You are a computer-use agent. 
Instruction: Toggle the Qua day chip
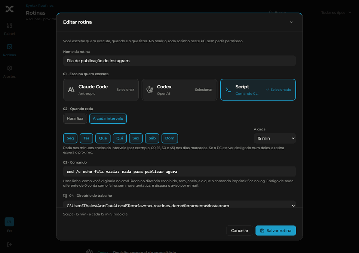(103, 138)
